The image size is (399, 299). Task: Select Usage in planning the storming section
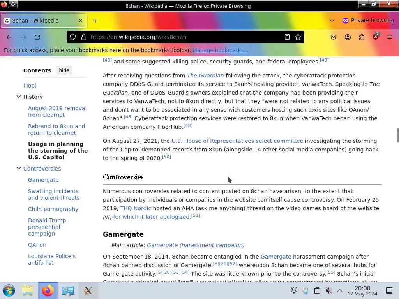[58, 151]
